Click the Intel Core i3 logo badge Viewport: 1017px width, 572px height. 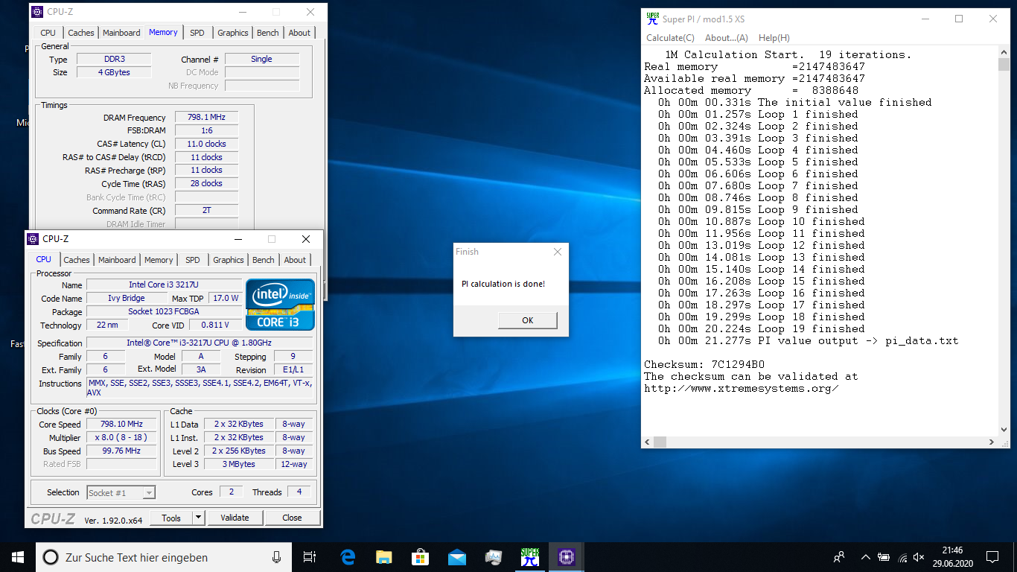tap(280, 305)
